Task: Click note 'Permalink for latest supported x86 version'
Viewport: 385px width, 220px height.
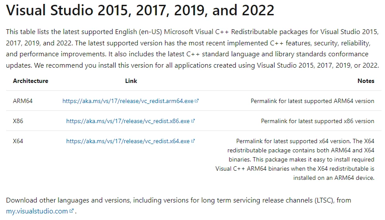Action: tap(317, 121)
